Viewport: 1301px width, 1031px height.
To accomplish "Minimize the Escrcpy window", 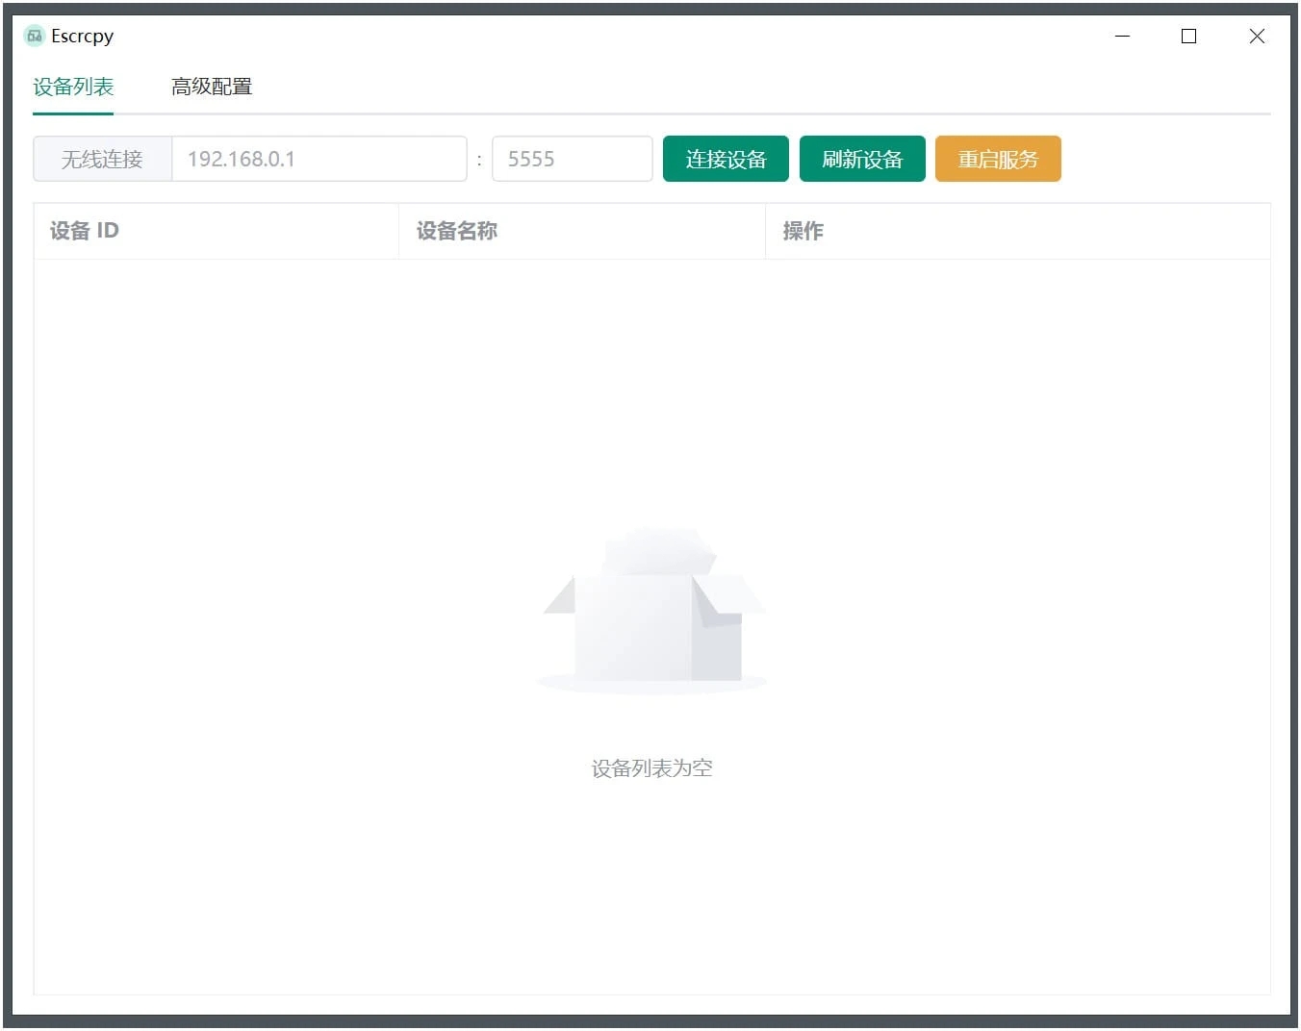I will pyautogui.click(x=1123, y=36).
